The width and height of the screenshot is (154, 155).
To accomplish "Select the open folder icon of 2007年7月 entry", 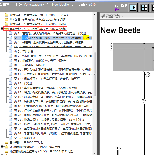I will click(x=6, y=29).
